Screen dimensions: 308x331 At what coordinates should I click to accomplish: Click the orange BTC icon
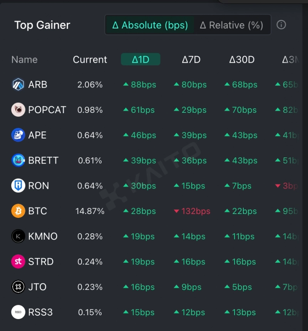(x=18, y=211)
